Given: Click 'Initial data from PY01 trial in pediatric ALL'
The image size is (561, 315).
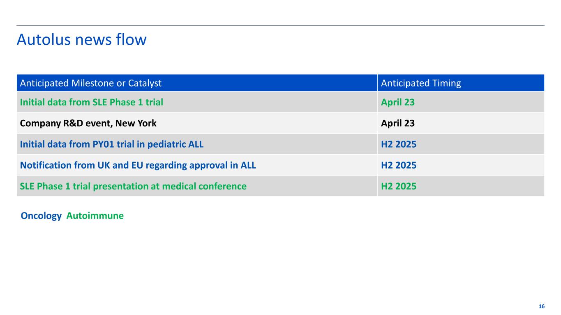Looking at the screenshot, I should (x=111, y=144).
